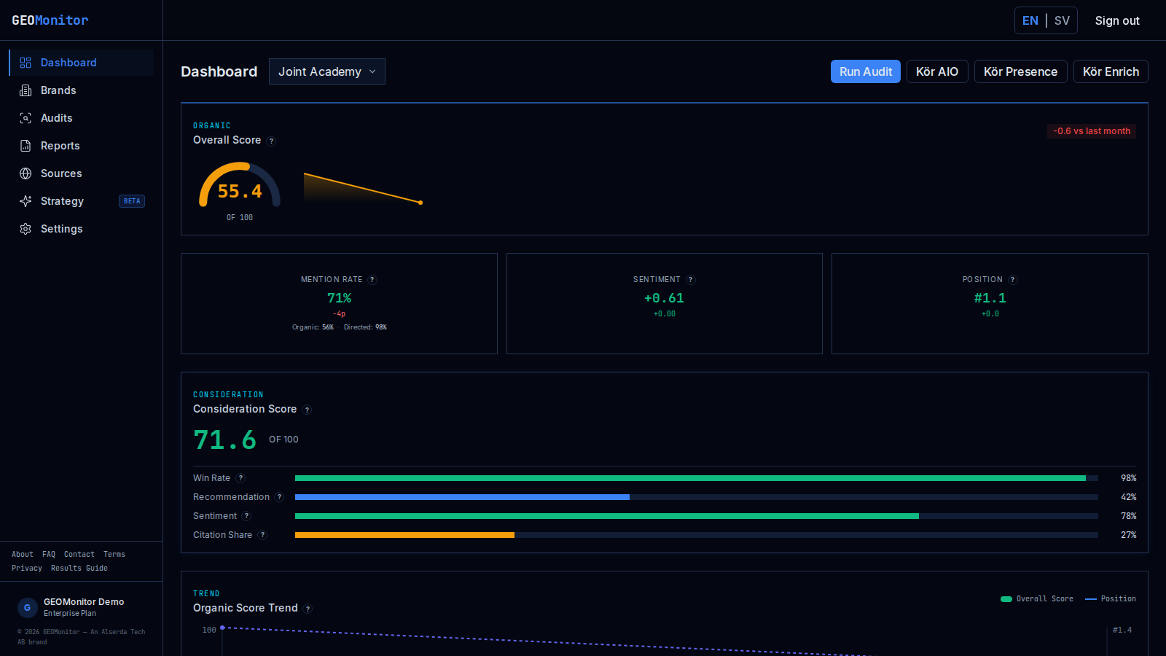
Task: Click the Win Rate progress bar
Action: coord(697,478)
